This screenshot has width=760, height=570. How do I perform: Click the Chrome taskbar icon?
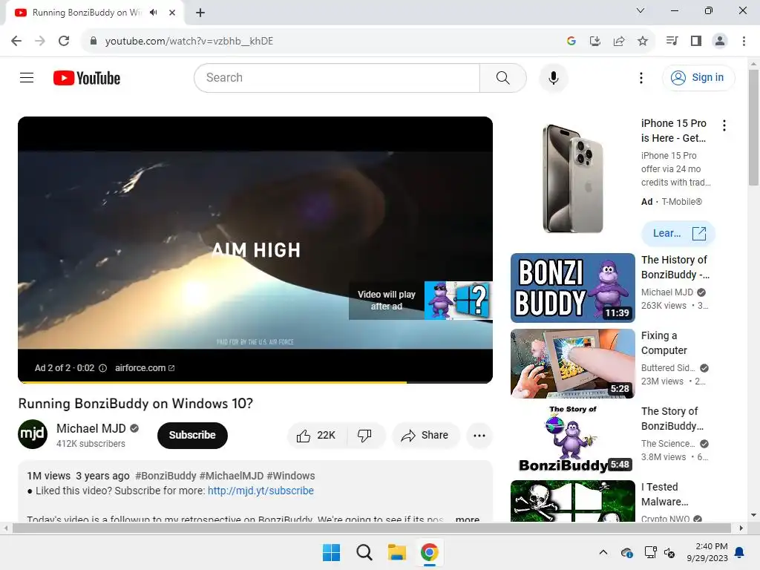pyautogui.click(x=430, y=552)
